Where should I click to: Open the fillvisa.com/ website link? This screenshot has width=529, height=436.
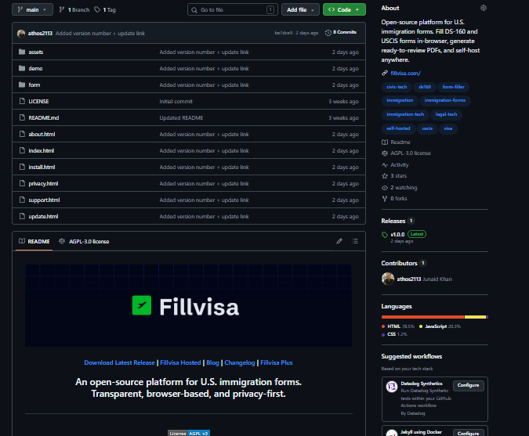[405, 73]
